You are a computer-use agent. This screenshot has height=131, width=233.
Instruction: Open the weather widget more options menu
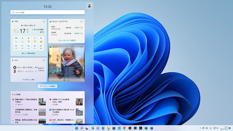[44, 21]
